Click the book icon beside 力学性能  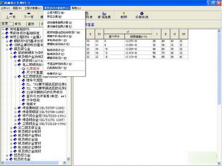(x=23, y=100)
